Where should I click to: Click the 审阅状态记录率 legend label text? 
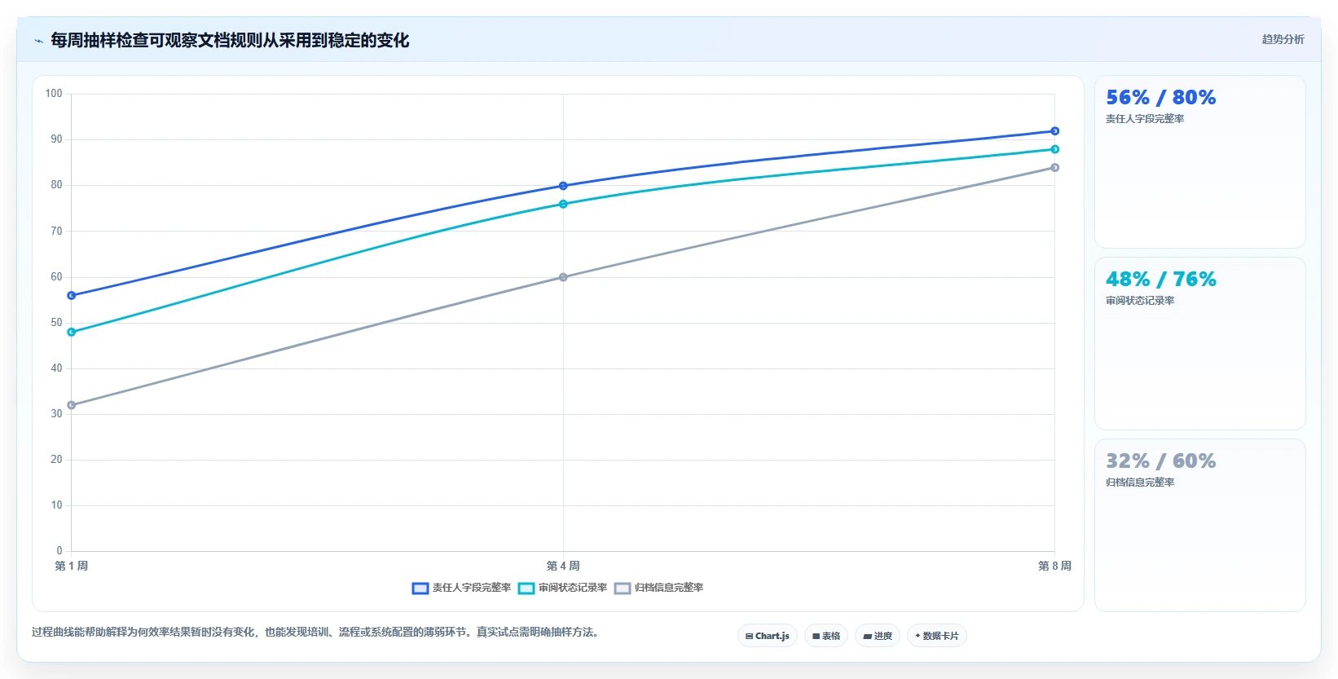tap(573, 588)
